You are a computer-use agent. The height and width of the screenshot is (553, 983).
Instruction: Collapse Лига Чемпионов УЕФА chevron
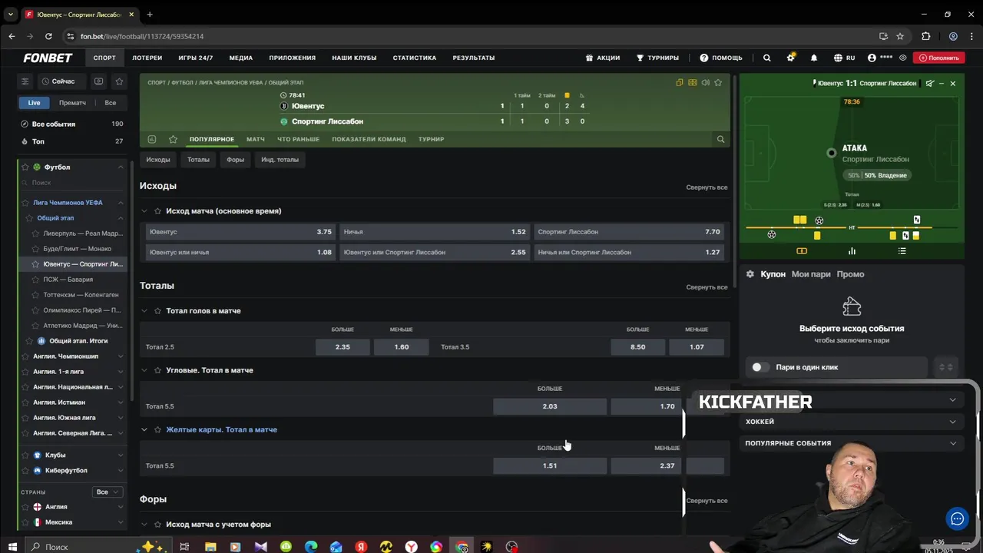121,203
